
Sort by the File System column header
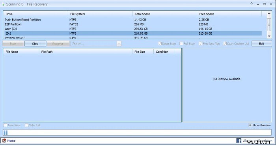[100, 14]
